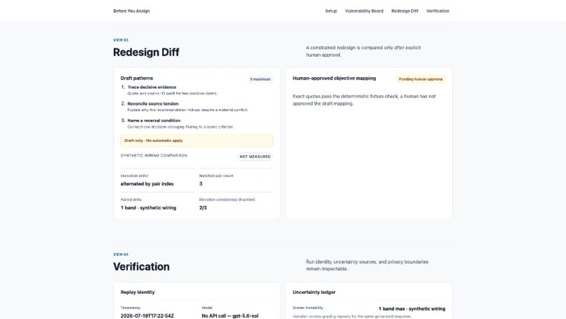This screenshot has height=319, width=566.
Task: Click the Draft patterns card title
Action: [137, 79]
